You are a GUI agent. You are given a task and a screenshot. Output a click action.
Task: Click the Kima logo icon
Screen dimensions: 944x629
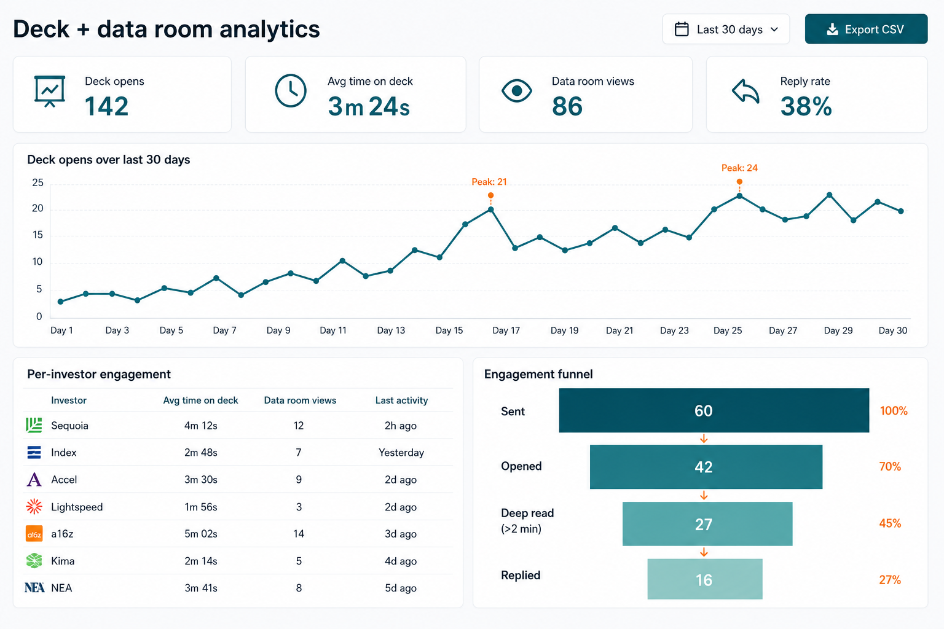(34, 561)
